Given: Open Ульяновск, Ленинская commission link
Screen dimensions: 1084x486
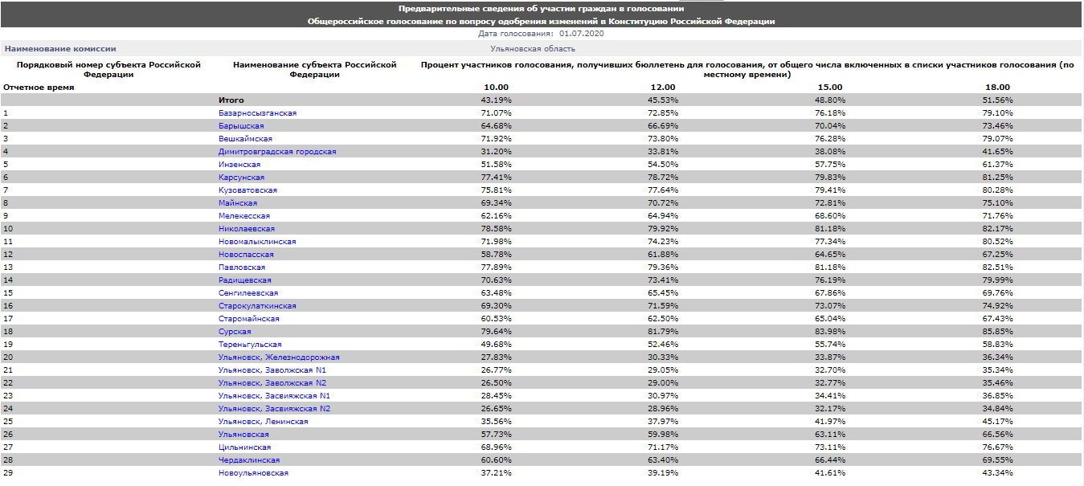Looking at the screenshot, I should click(x=263, y=422).
